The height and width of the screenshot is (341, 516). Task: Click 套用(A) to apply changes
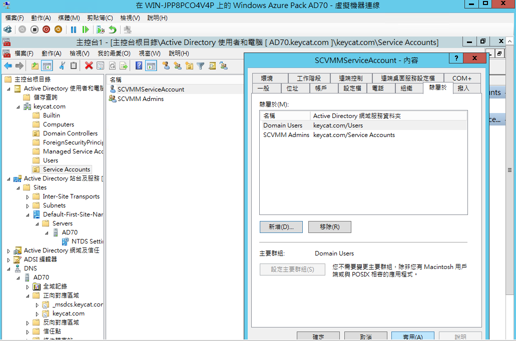point(413,336)
